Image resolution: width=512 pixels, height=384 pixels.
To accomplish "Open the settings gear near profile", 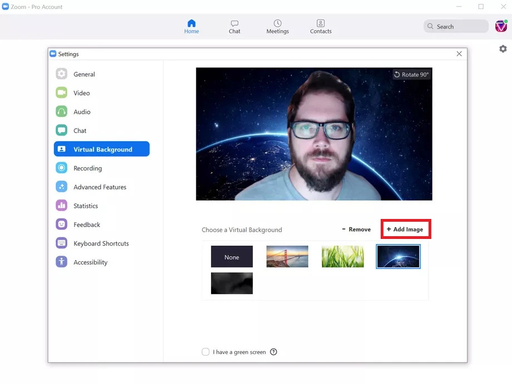I will (503, 48).
